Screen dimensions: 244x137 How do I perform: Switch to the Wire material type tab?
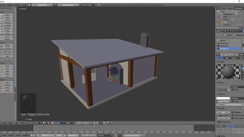227,58
